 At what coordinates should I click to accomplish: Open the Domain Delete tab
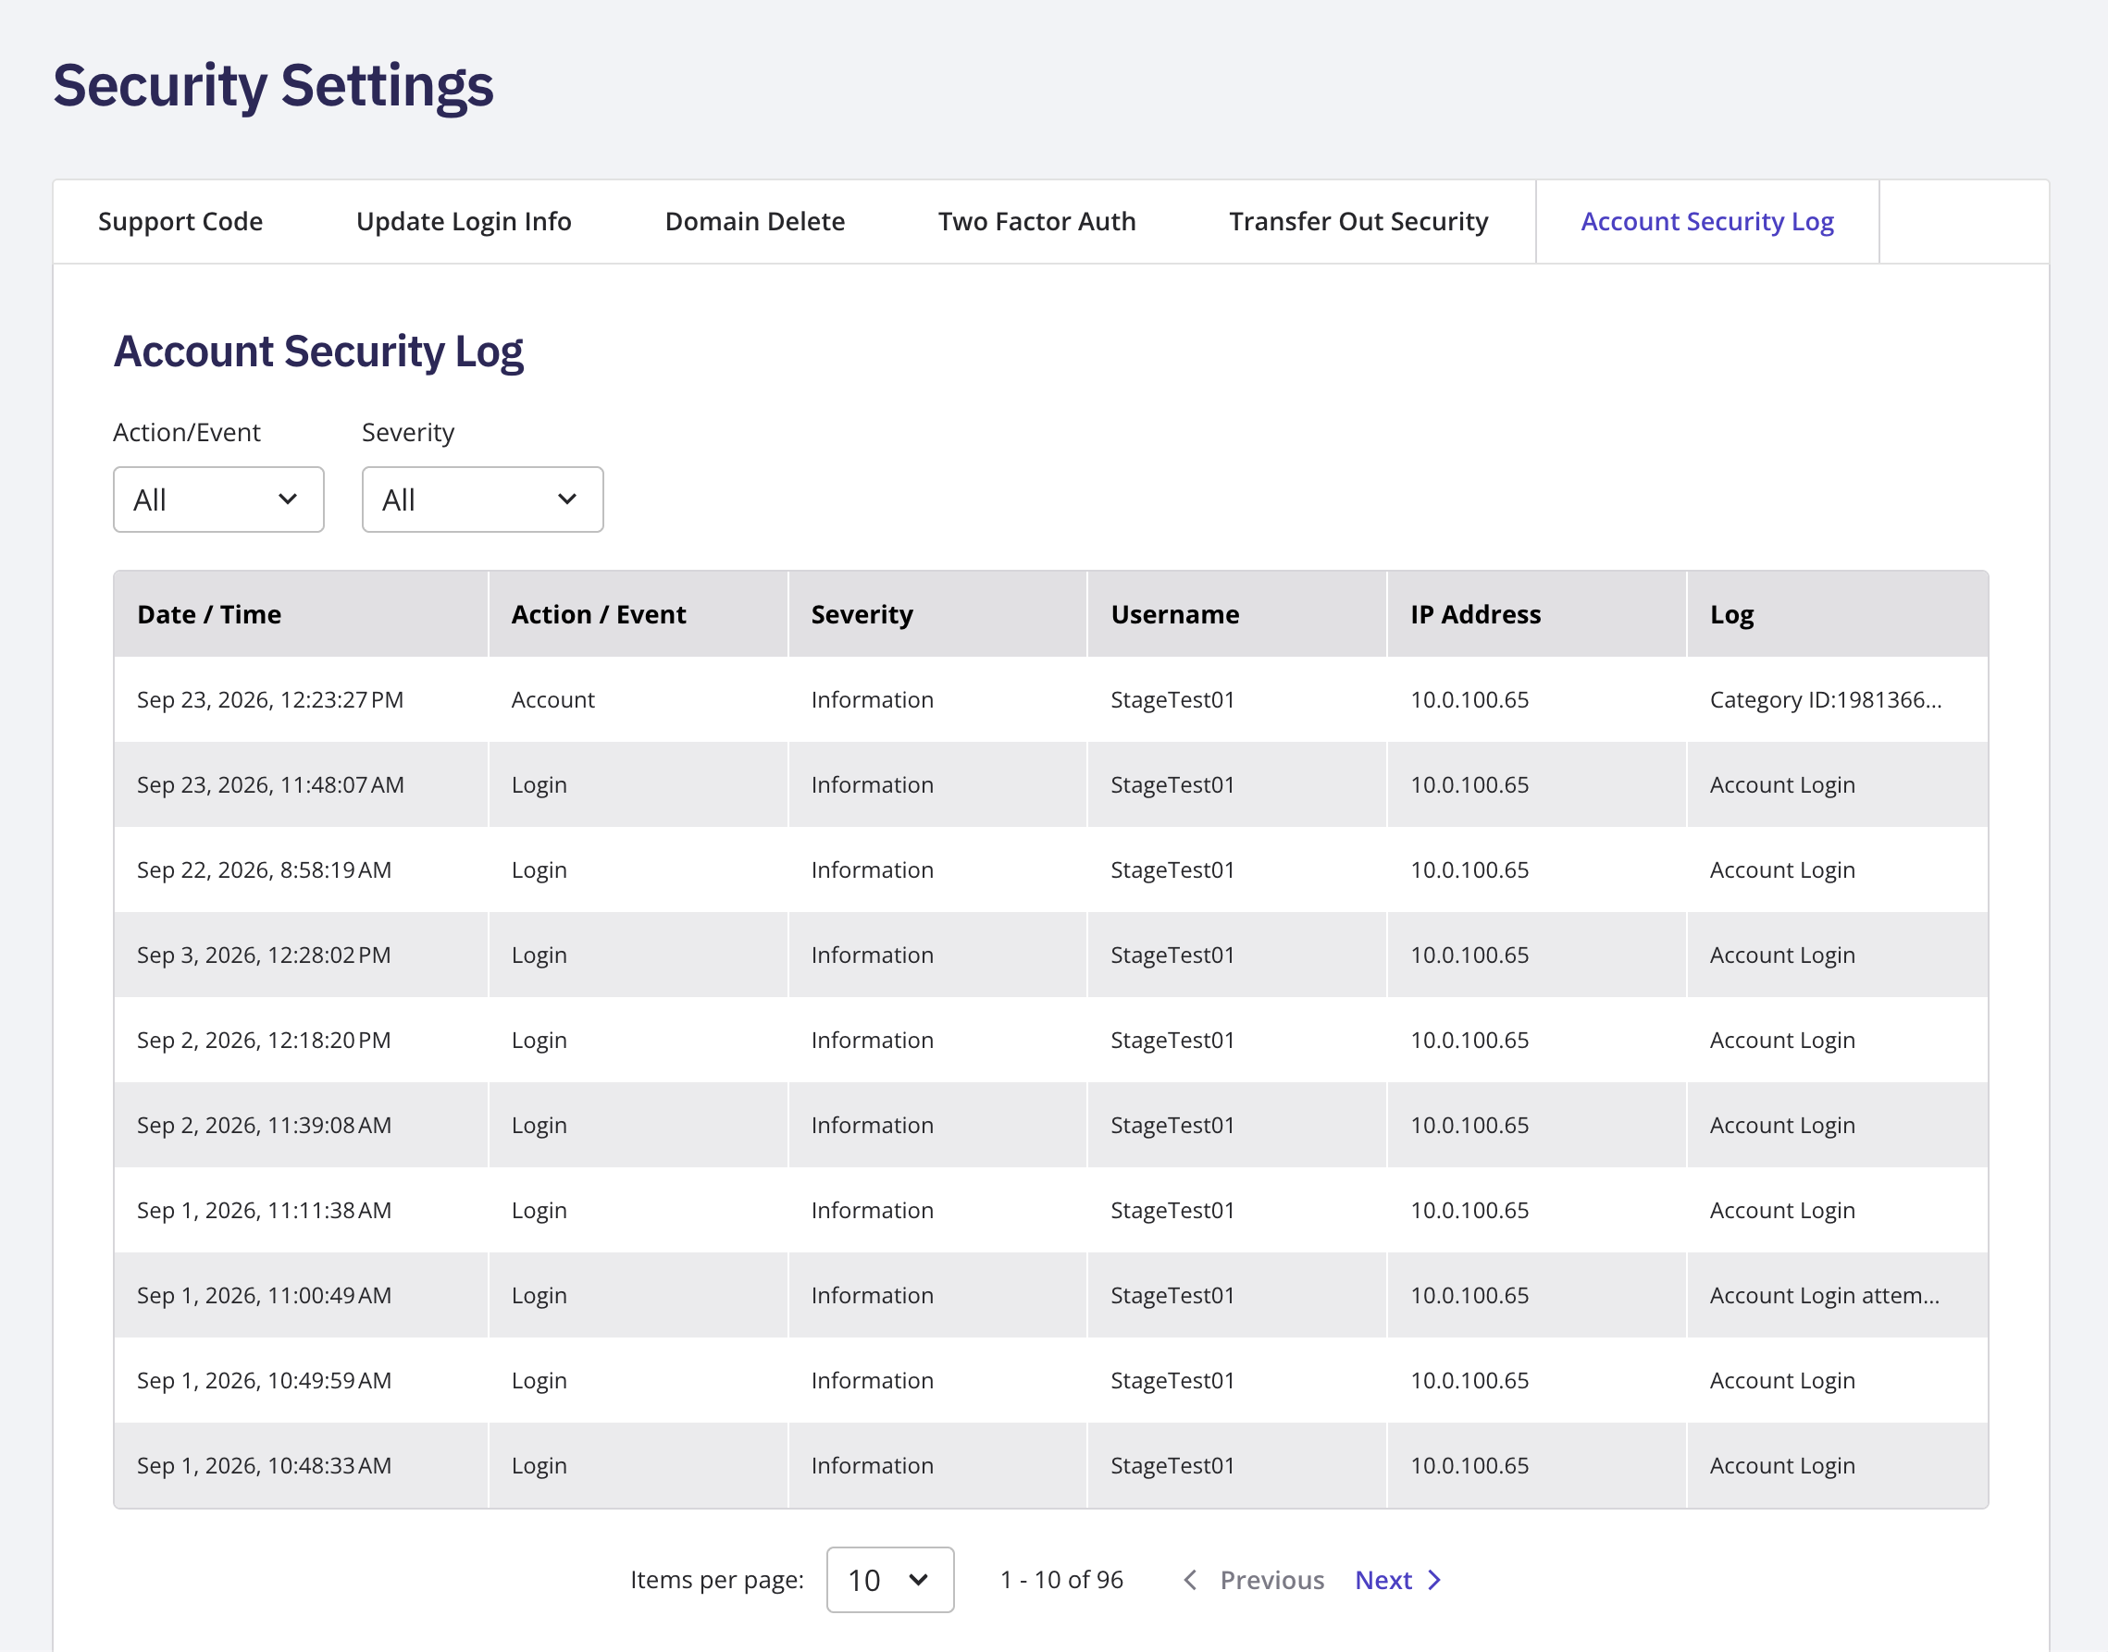pyautogui.click(x=754, y=221)
